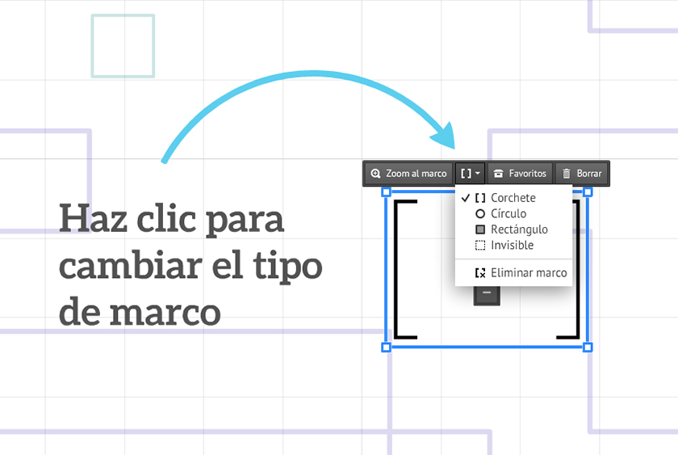Select the checked Corchete frame option
This screenshot has height=455, width=678.
(x=513, y=198)
